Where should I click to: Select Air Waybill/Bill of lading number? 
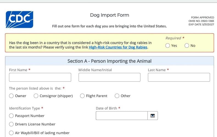(11, 133)
